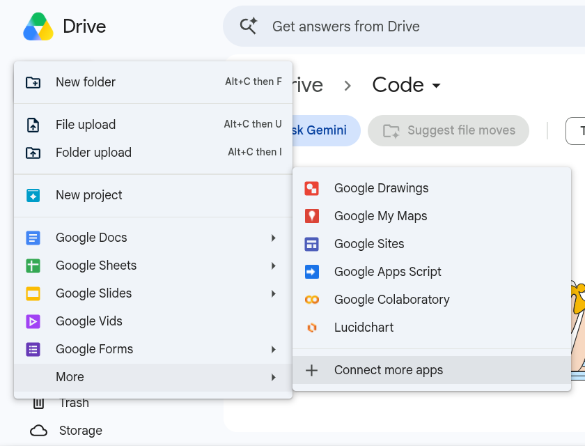Screen dimensions: 585x446
Task: Expand the Google Docs submenu arrow
Action: (274, 238)
